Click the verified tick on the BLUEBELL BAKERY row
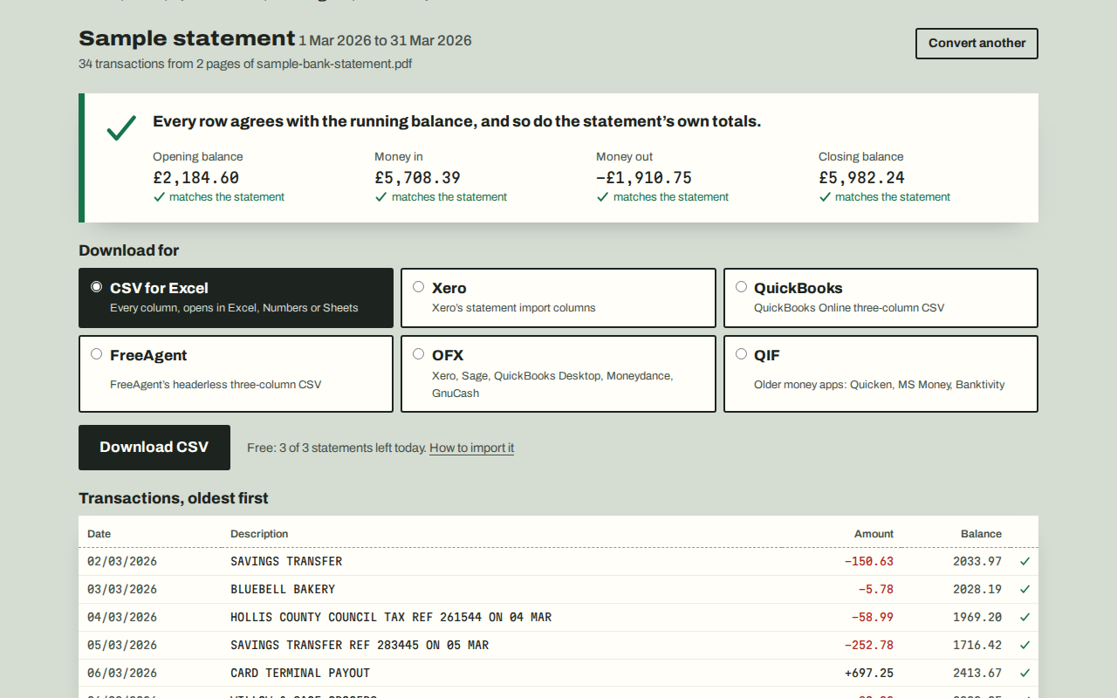 1024,590
